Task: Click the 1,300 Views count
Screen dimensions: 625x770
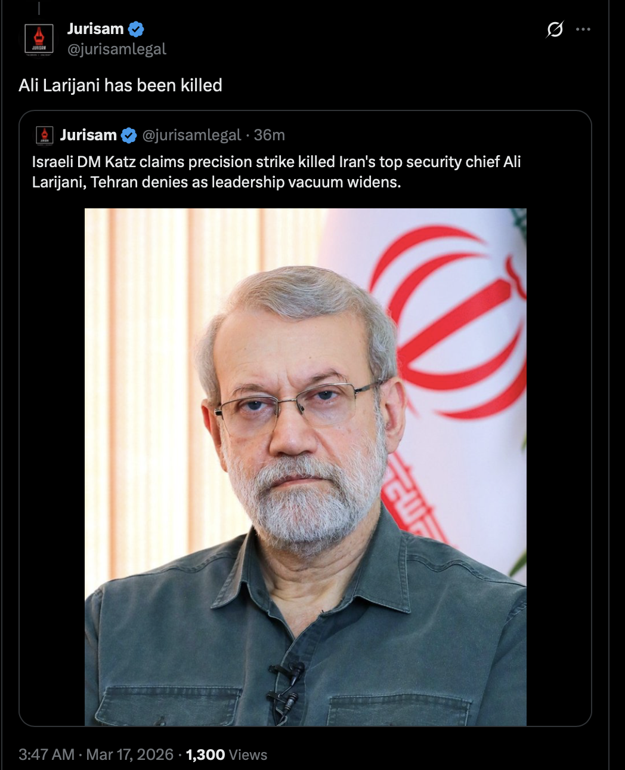Action: pyautogui.click(x=227, y=754)
